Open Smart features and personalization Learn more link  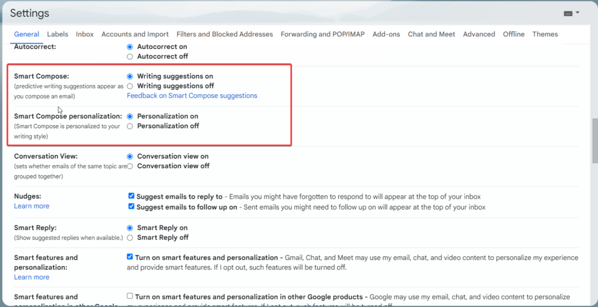32,277
